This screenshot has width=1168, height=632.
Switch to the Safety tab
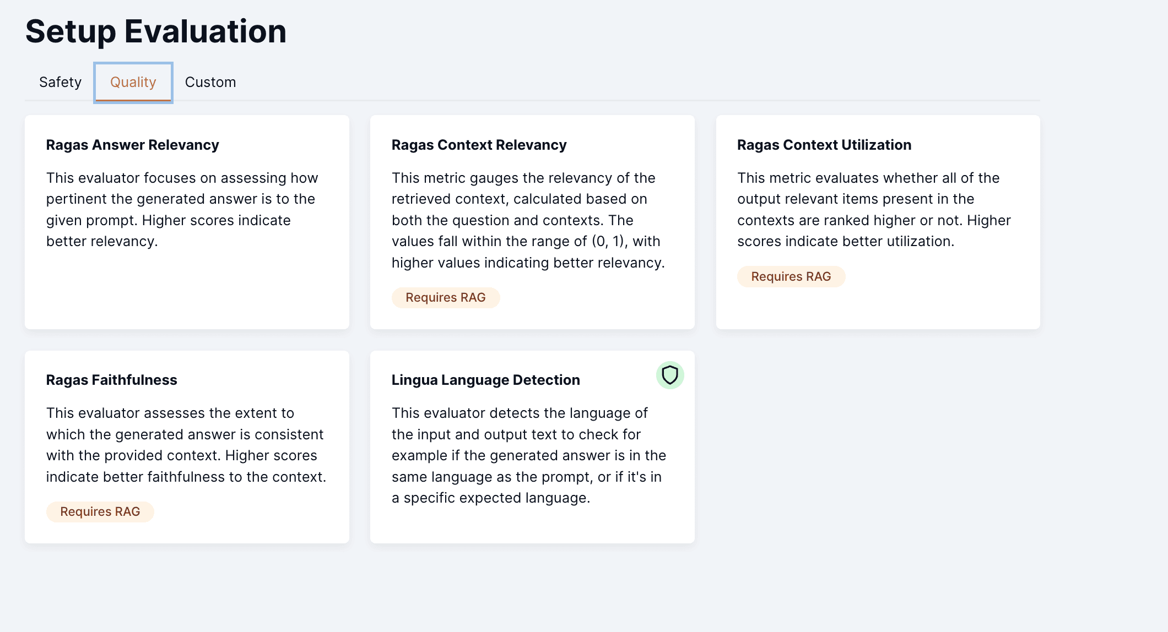(x=60, y=82)
